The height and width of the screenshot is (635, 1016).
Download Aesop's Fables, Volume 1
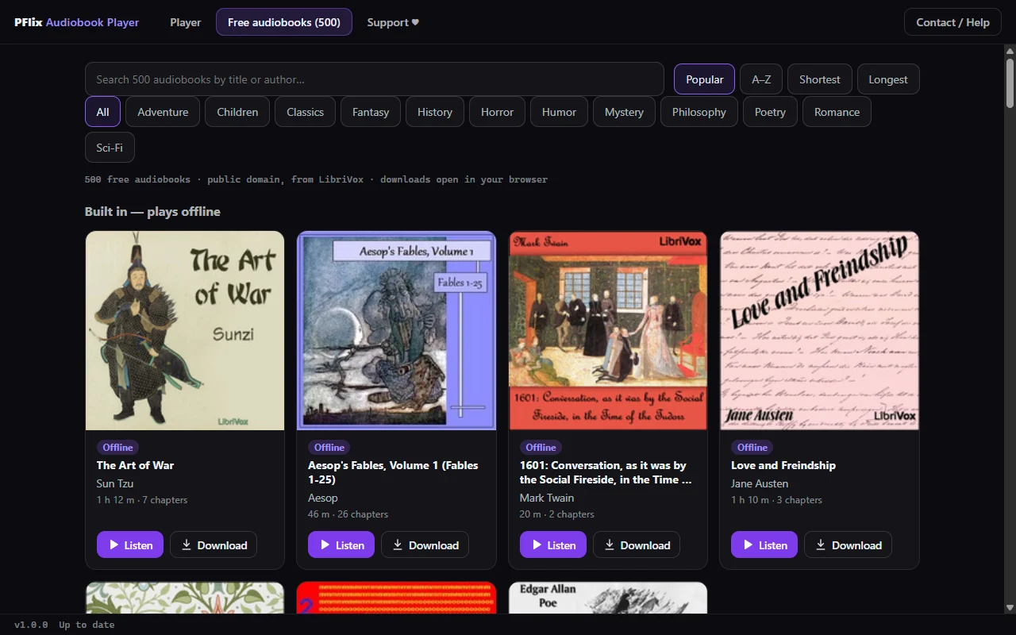[425, 545]
